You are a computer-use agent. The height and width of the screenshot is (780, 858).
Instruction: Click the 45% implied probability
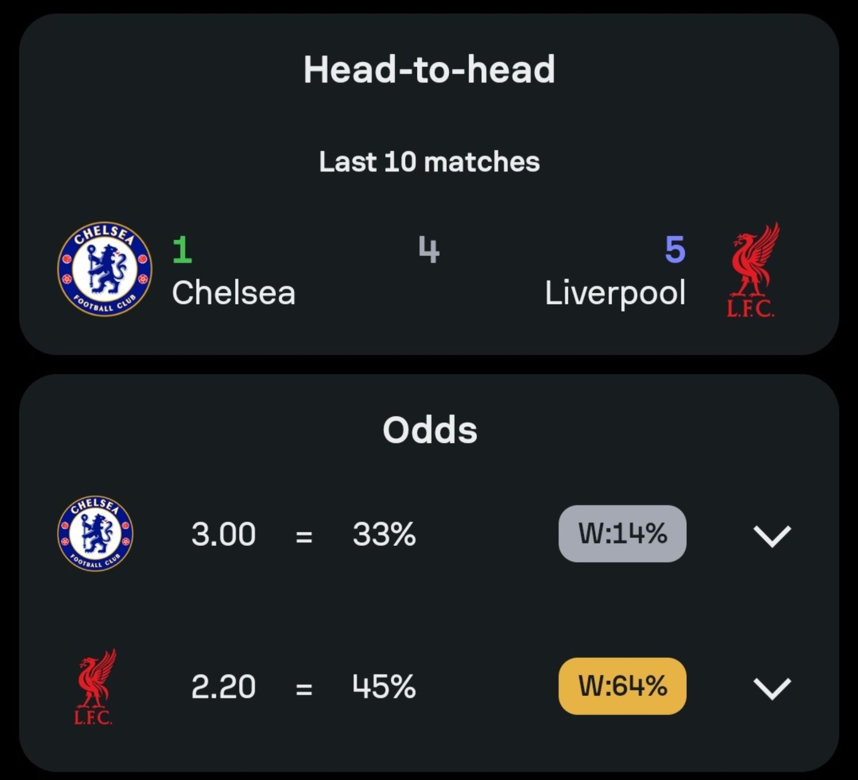[384, 687]
